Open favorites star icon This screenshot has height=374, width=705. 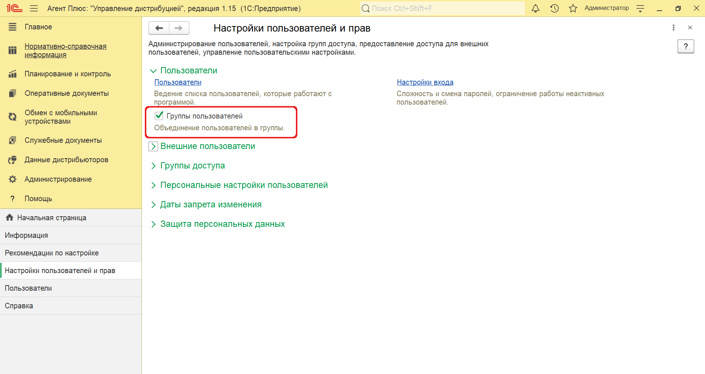point(573,8)
